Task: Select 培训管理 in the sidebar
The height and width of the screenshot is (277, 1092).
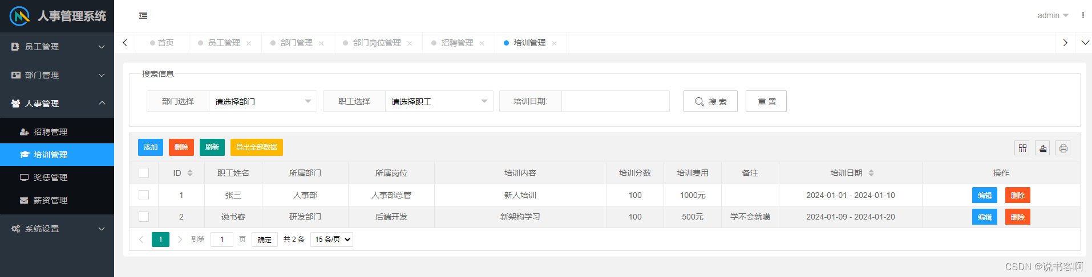Action: pyautogui.click(x=57, y=155)
